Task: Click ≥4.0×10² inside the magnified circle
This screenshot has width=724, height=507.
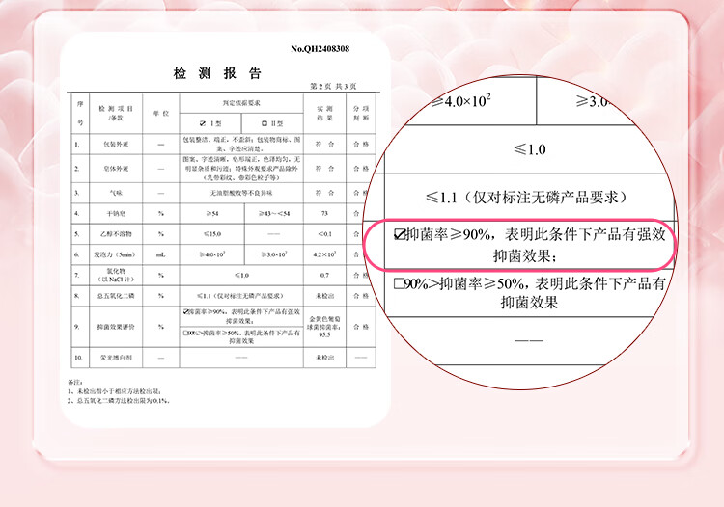Action: [x=460, y=100]
